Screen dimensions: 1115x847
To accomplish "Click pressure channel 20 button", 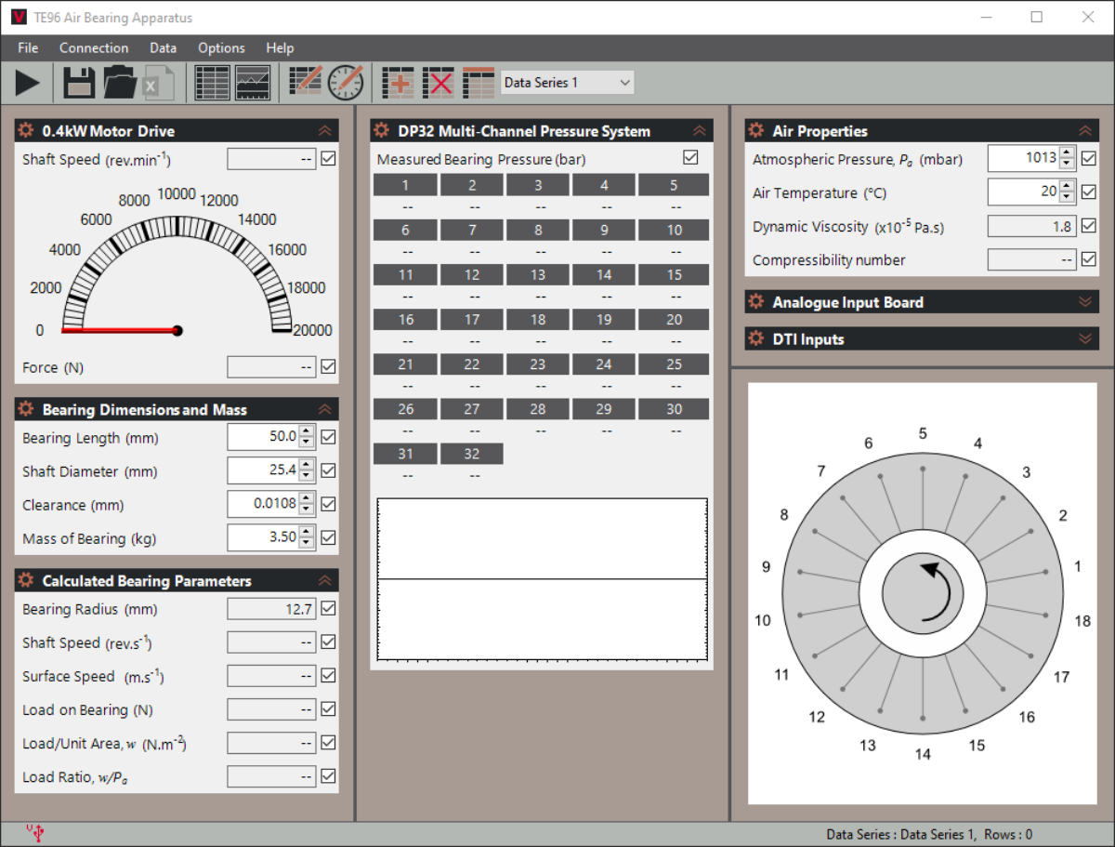I will pyautogui.click(x=674, y=319).
